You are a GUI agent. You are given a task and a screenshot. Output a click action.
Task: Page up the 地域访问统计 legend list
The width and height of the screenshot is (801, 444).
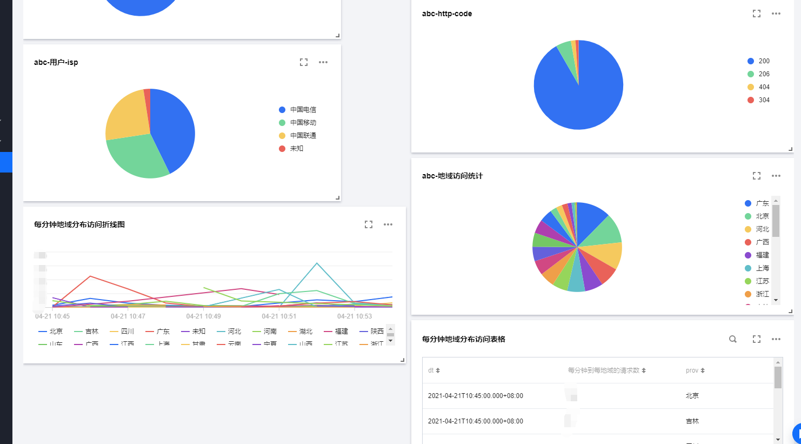tap(776, 201)
